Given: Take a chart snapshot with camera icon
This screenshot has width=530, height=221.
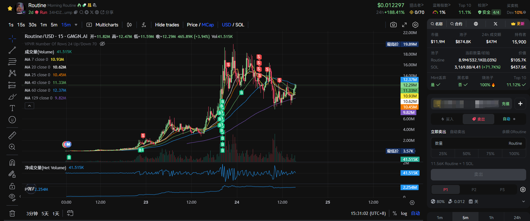Looking at the screenshot, I should [x=393, y=25].
